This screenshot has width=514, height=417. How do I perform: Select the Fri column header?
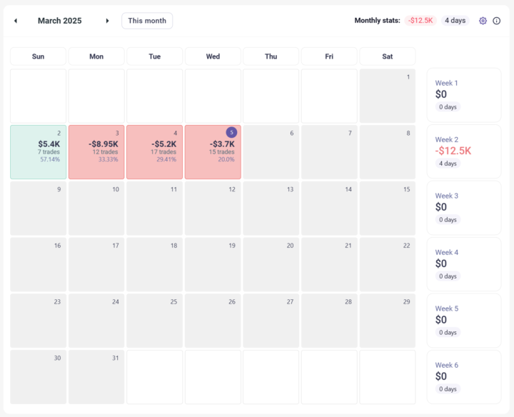(x=329, y=56)
